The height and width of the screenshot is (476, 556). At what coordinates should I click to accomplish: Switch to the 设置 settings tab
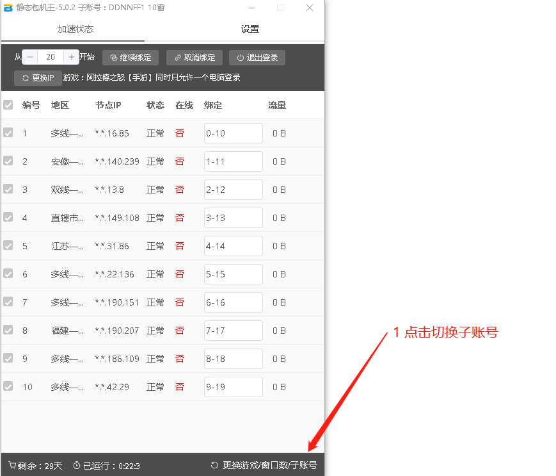250,29
